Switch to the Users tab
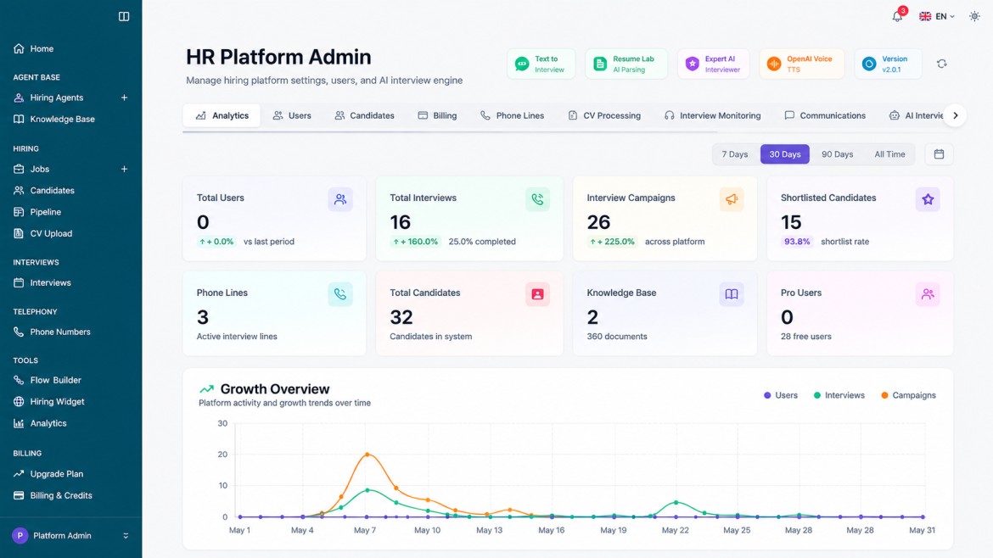This screenshot has width=993, height=558. pyautogui.click(x=292, y=116)
